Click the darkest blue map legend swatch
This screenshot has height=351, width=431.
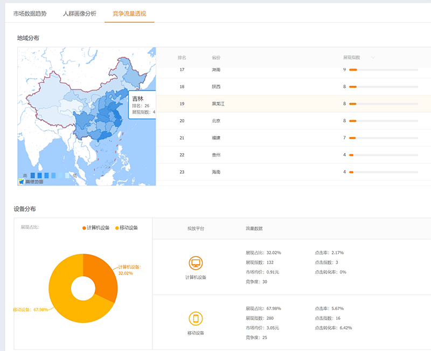pyautogui.click(x=33, y=175)
